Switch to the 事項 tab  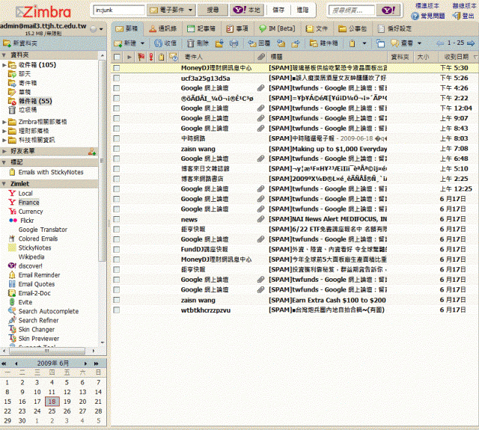(237, 28)
